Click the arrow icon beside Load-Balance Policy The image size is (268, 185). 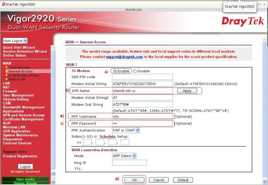7,75
